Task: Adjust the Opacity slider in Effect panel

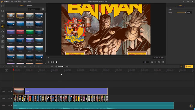Action: point(181,12)
